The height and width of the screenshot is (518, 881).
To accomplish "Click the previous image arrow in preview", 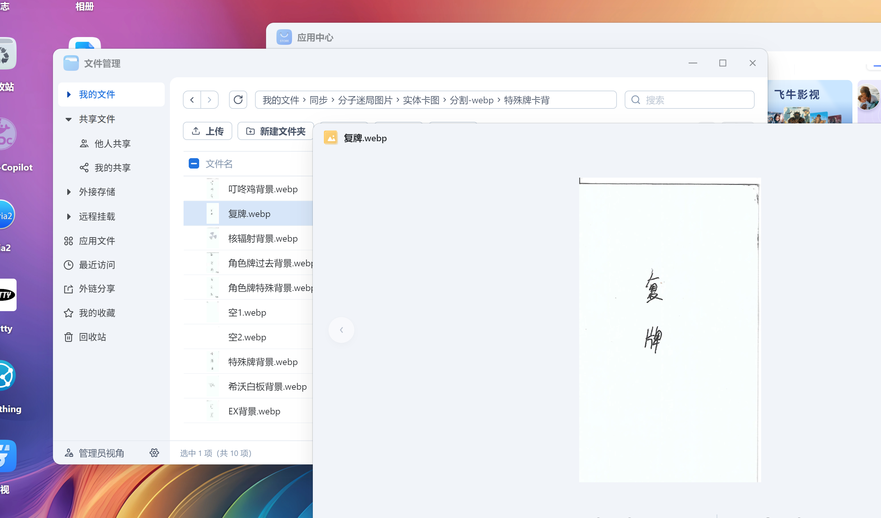I will (341, 330).
